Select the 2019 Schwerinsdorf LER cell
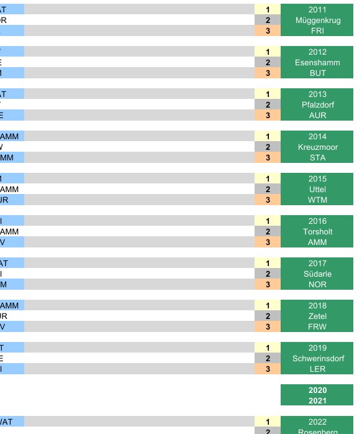 click(x=317, y=358)
